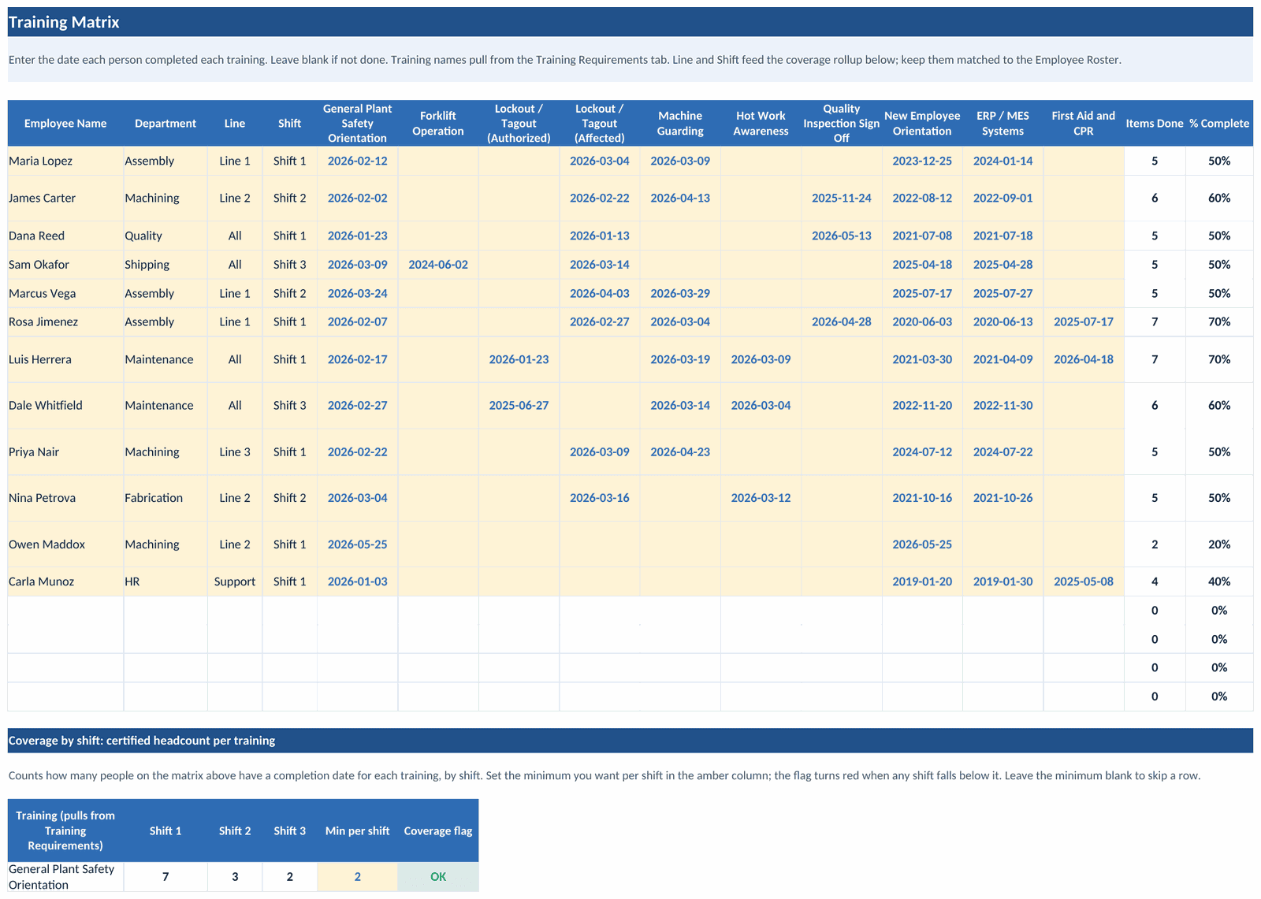Image resolution: width=1261 pixels, height=899 pixels.
Task: Select Rosa Jimenez's name cell
Action: [x=65, y=321]
